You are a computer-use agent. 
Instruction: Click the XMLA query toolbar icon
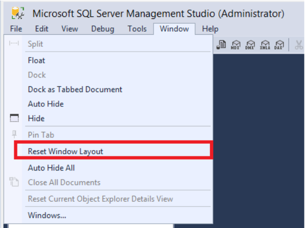[265, 45]
